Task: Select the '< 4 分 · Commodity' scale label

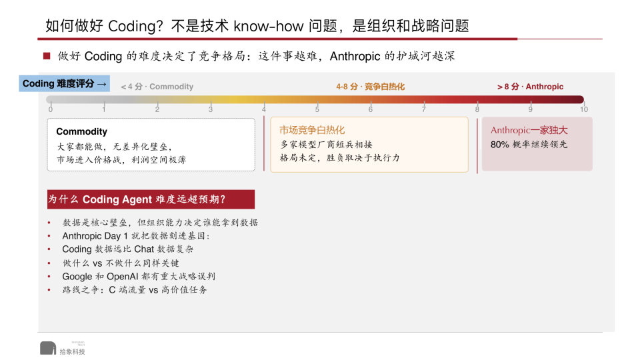Action: point(157,87)
